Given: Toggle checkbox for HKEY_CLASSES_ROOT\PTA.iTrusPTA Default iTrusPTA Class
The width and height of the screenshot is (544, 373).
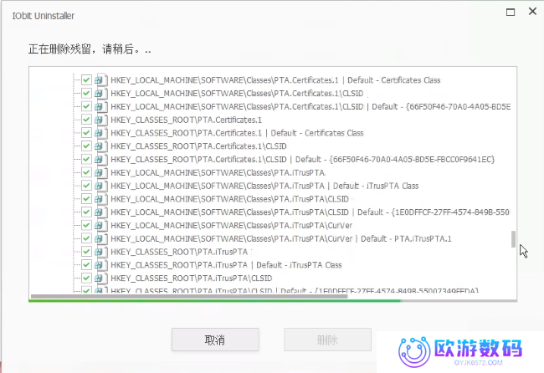Looking at the screenshot, I should pyautogui.click(x=86, y=264).
